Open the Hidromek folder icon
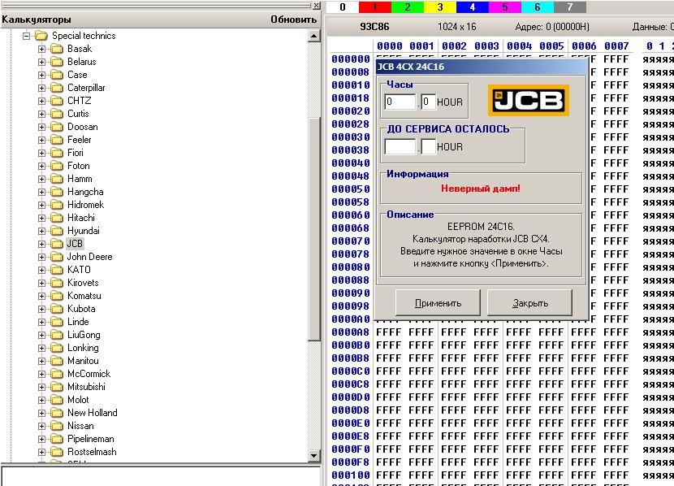Image resolution: width=674 pixels, height=486 pixels. (57, 205)
